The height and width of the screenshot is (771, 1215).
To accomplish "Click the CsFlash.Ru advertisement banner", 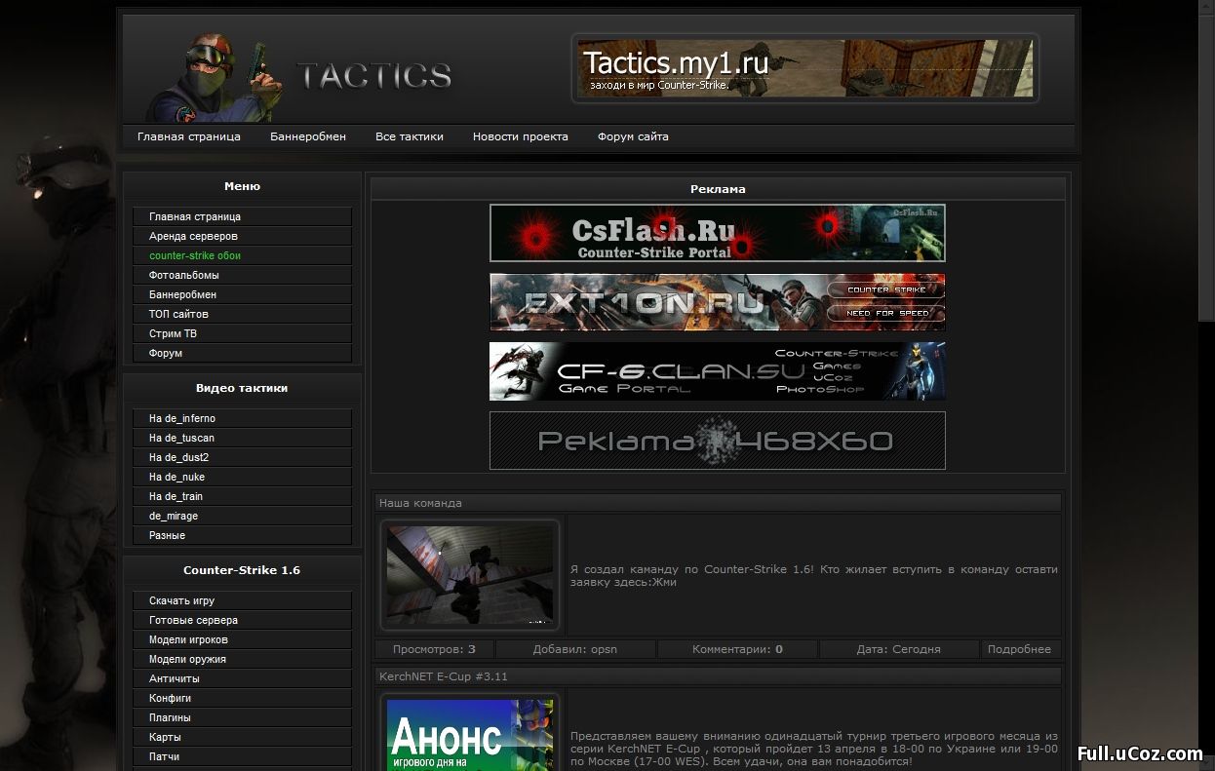I will [x=718, y=233].
